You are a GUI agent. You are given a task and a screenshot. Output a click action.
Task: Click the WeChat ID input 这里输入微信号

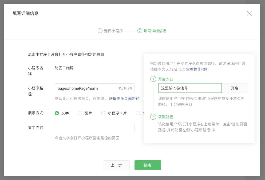click(190, 88)
